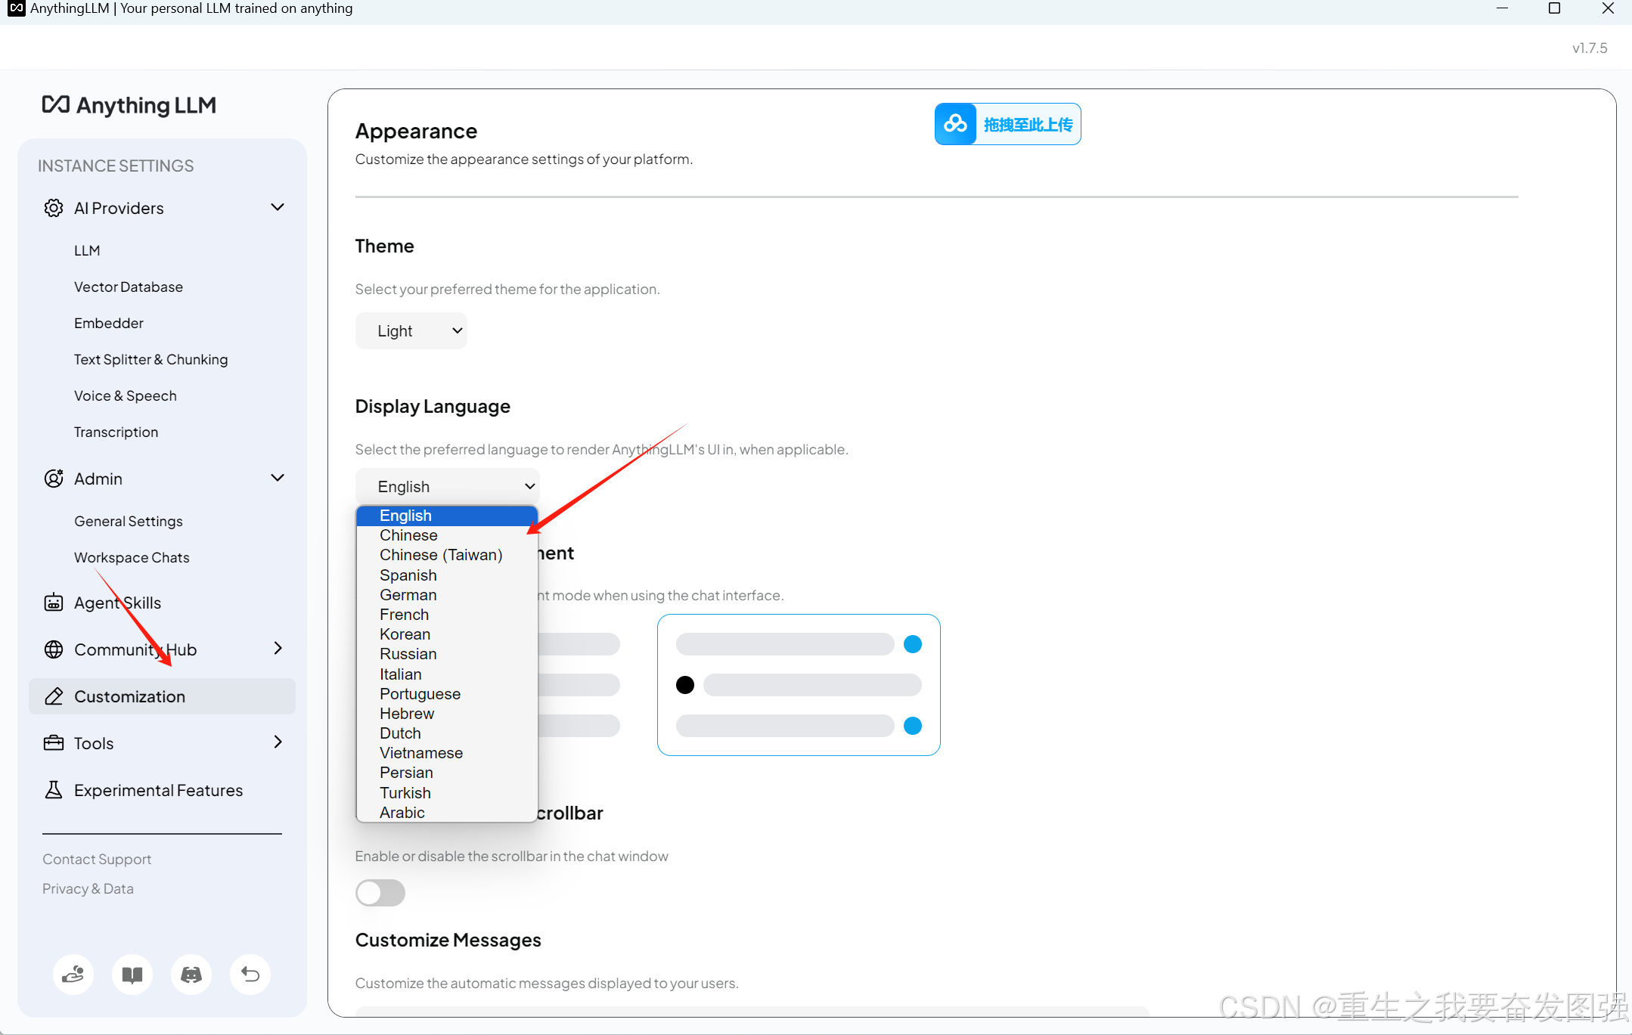
Task: Click the donate hand-with-coin icon
Action: coord(73,975)
